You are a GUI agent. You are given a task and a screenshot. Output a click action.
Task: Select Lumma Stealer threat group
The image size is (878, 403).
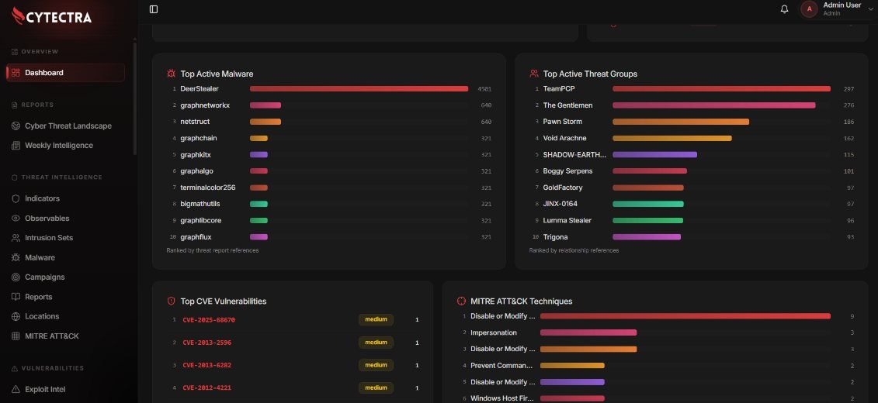pos(692,220)
